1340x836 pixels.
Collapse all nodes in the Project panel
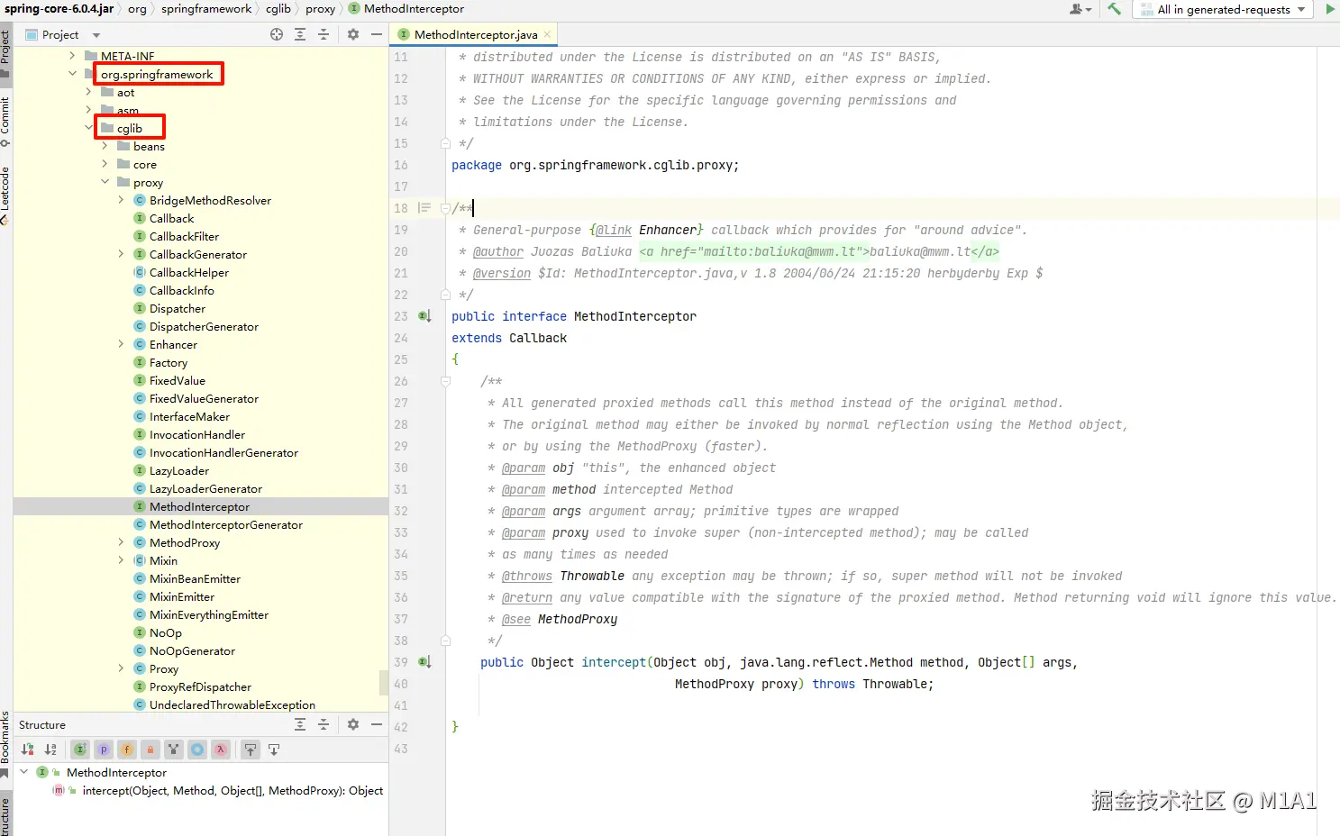[324, 34]
